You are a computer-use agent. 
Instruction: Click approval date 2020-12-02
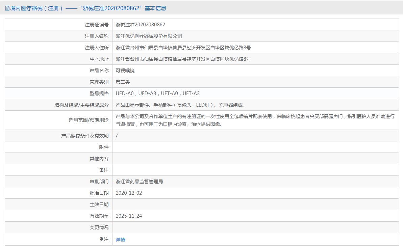coord(129,193)
